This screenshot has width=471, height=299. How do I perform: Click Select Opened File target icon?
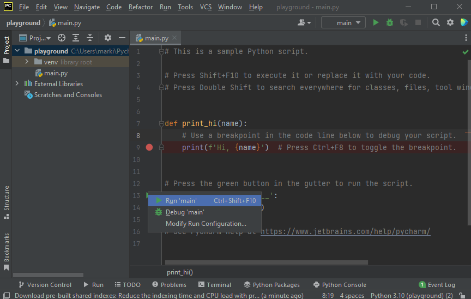point(62,38)
